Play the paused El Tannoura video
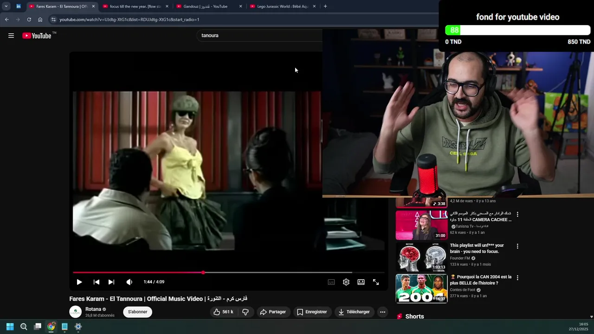 coord(79,282)
